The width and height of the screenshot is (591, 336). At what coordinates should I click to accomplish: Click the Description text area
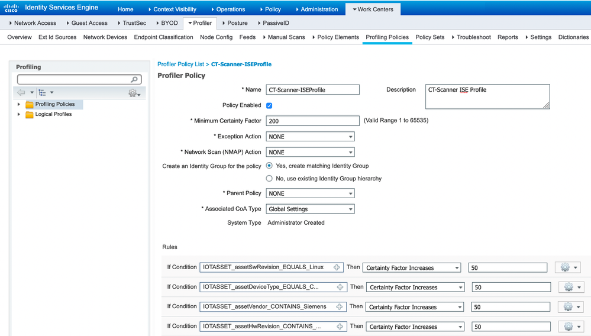click(x=487, y=97)
